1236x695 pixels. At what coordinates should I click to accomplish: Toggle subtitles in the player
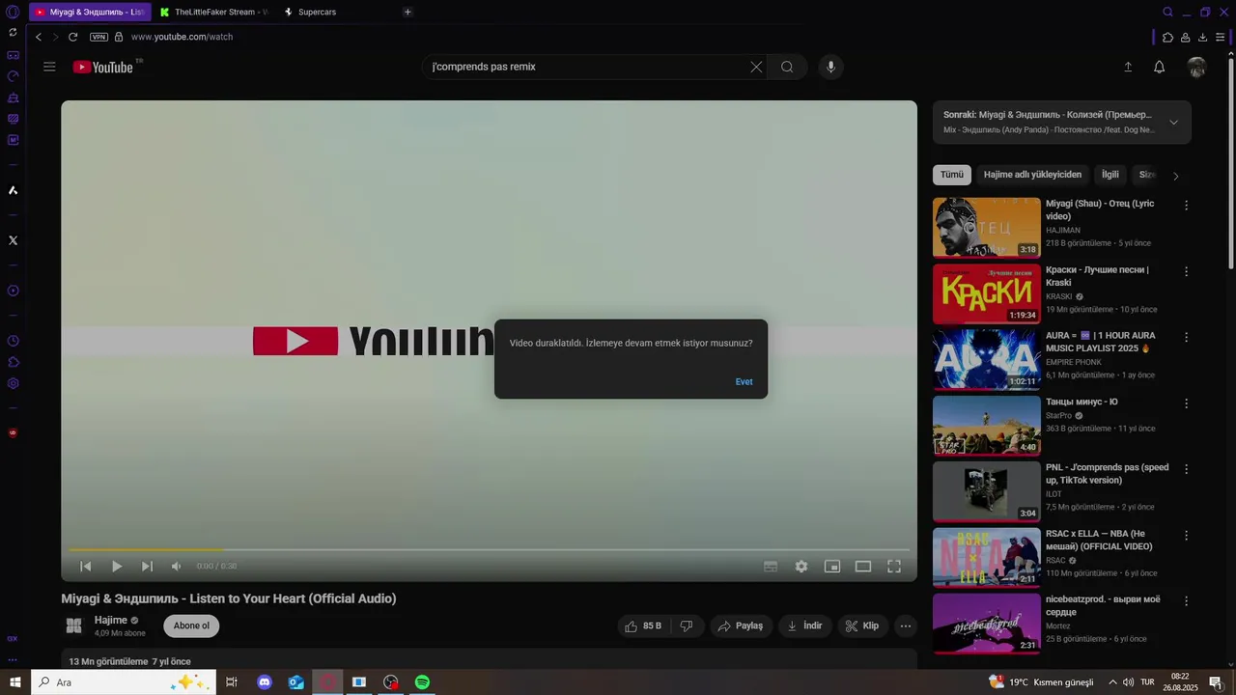tap(771, 567)
